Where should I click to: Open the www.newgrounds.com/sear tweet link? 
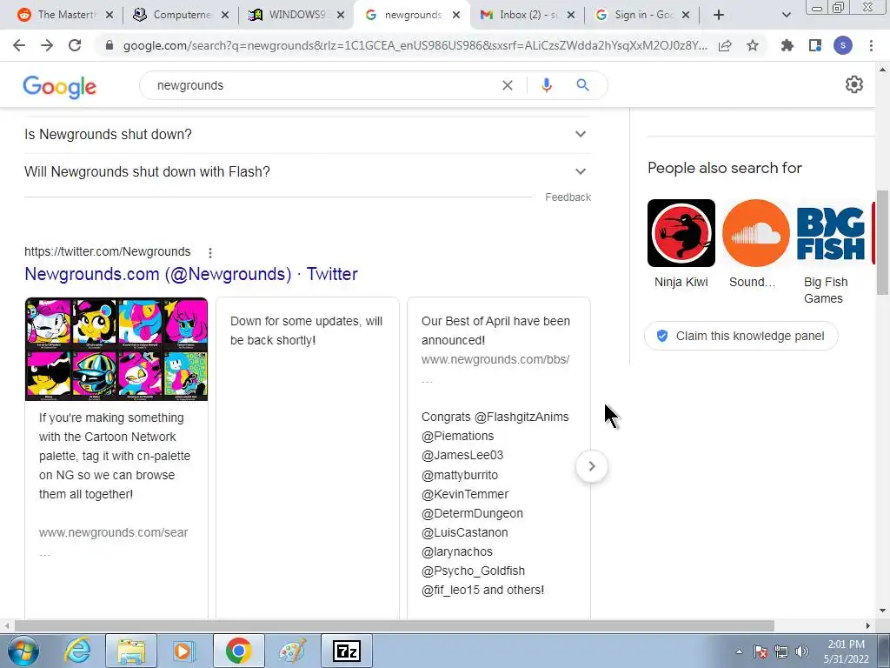click(113, 533)
